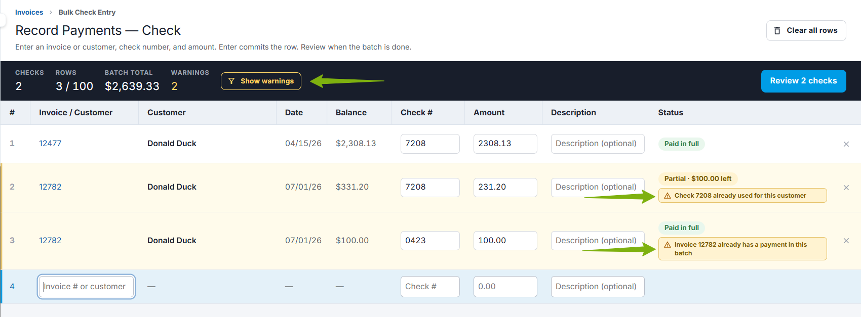Click Check # field containing 7208 in row 1

click(x=430, y=144)
